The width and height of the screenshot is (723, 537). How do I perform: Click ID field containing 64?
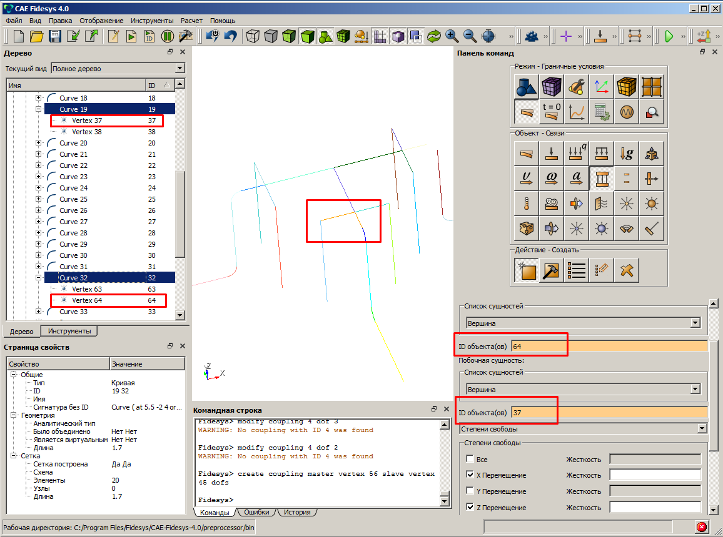(609, 346)
